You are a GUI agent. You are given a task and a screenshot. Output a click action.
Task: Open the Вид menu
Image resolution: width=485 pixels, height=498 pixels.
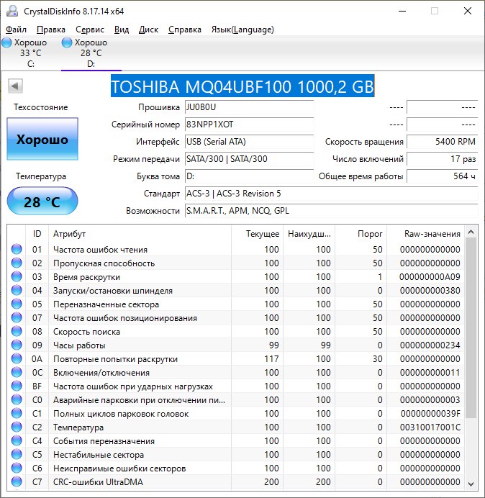(x=122, y=30)
